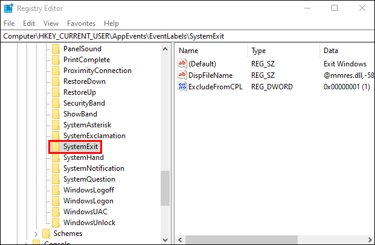This screenshot has height=245, width=375.
Task: Click the WindowsUAC folder icon
Action: tap(56, 212)
